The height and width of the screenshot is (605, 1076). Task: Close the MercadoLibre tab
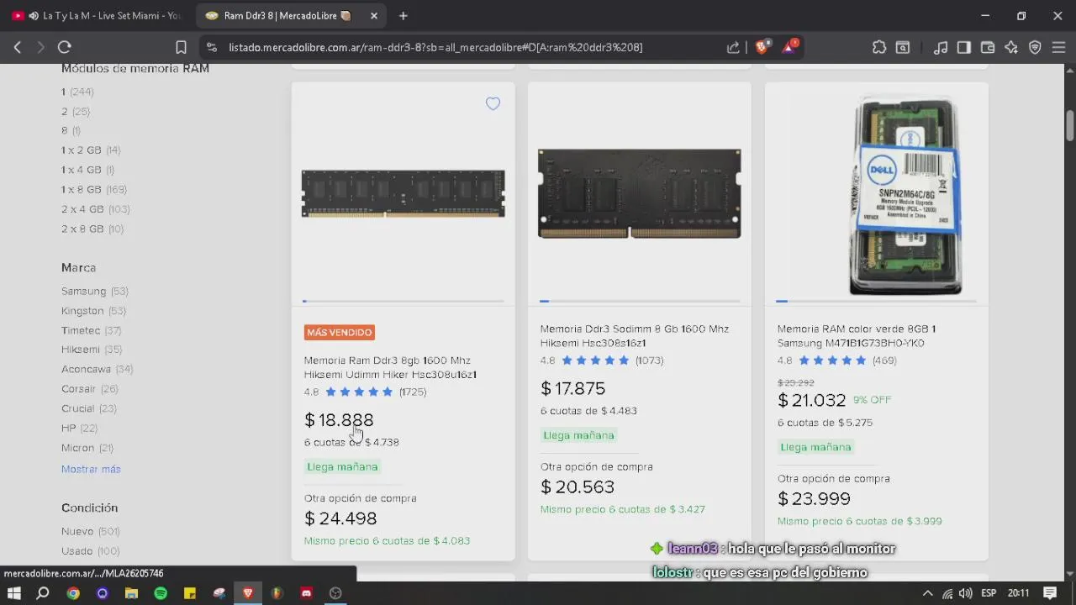coord(374,16)
